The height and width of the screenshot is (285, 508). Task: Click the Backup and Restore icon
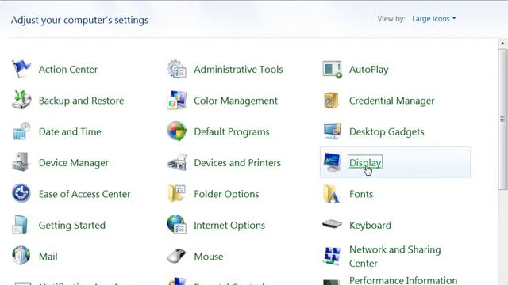pos(21,100)
